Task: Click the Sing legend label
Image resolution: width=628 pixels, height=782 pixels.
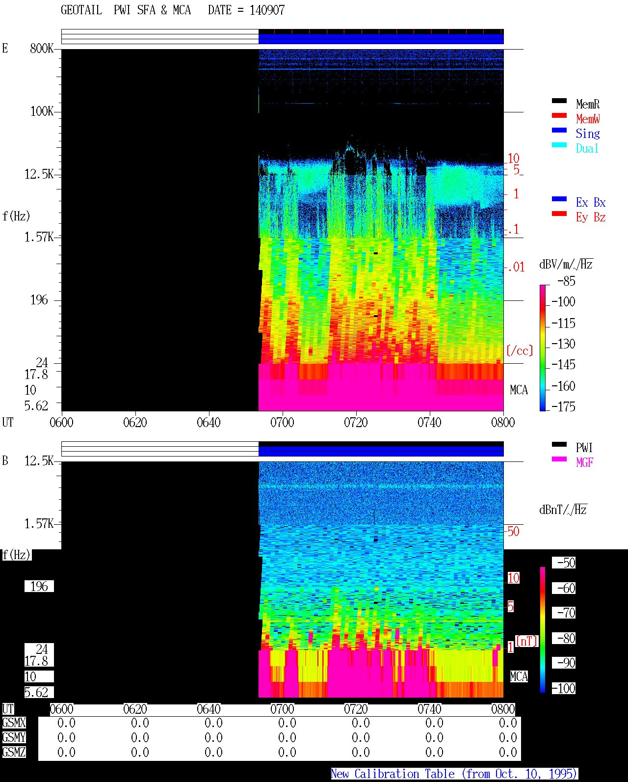Action: (588, 134)
